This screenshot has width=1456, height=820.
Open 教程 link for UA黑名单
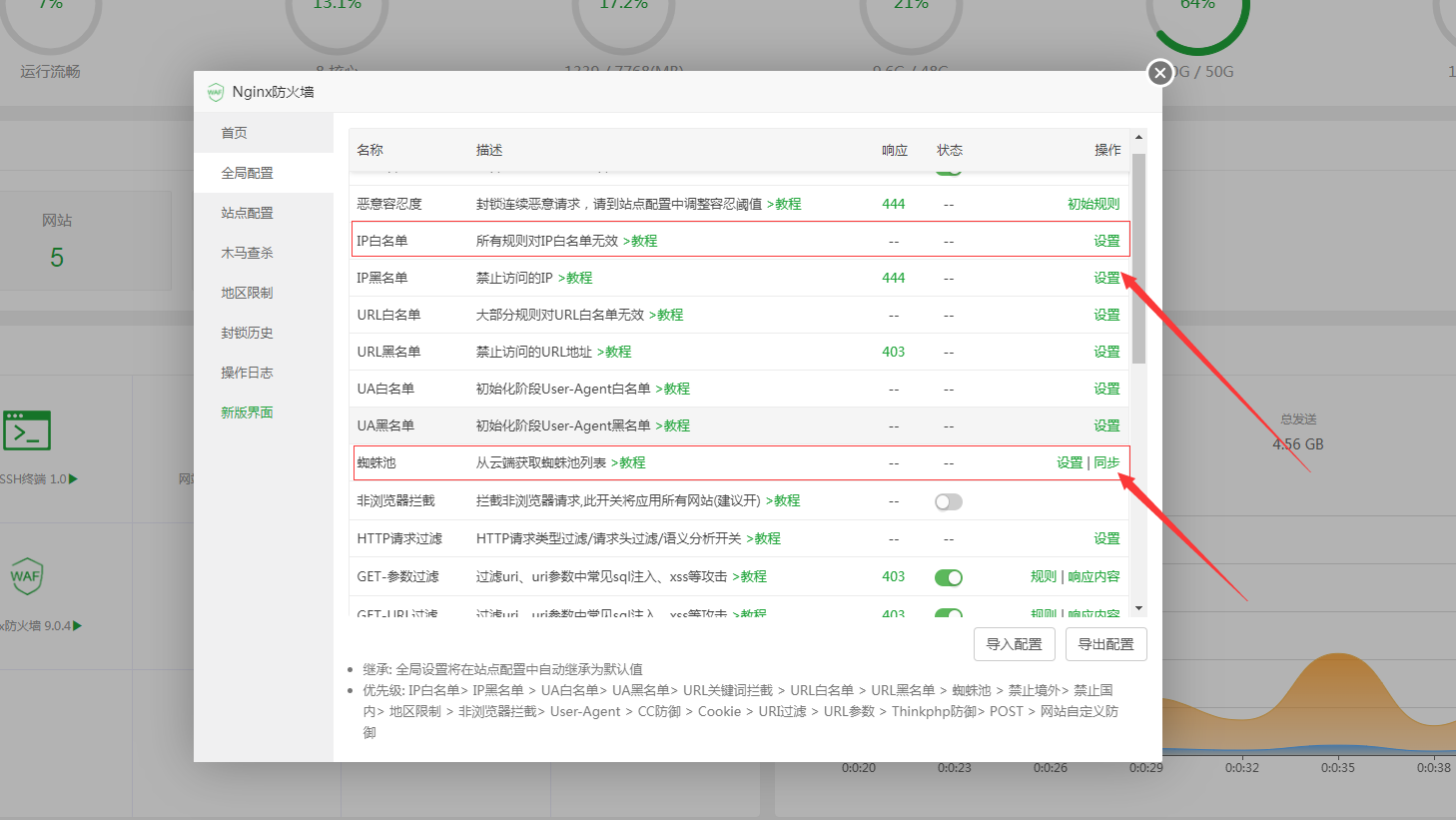click(x=673, y=425)
